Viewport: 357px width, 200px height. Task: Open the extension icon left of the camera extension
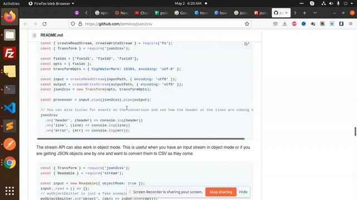click(x=313, y=24)
